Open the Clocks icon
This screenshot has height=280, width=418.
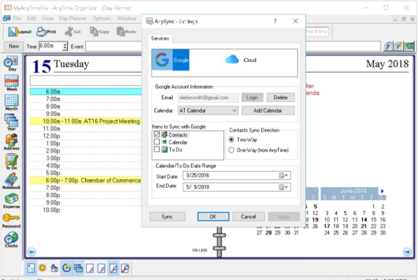point(12,240)
